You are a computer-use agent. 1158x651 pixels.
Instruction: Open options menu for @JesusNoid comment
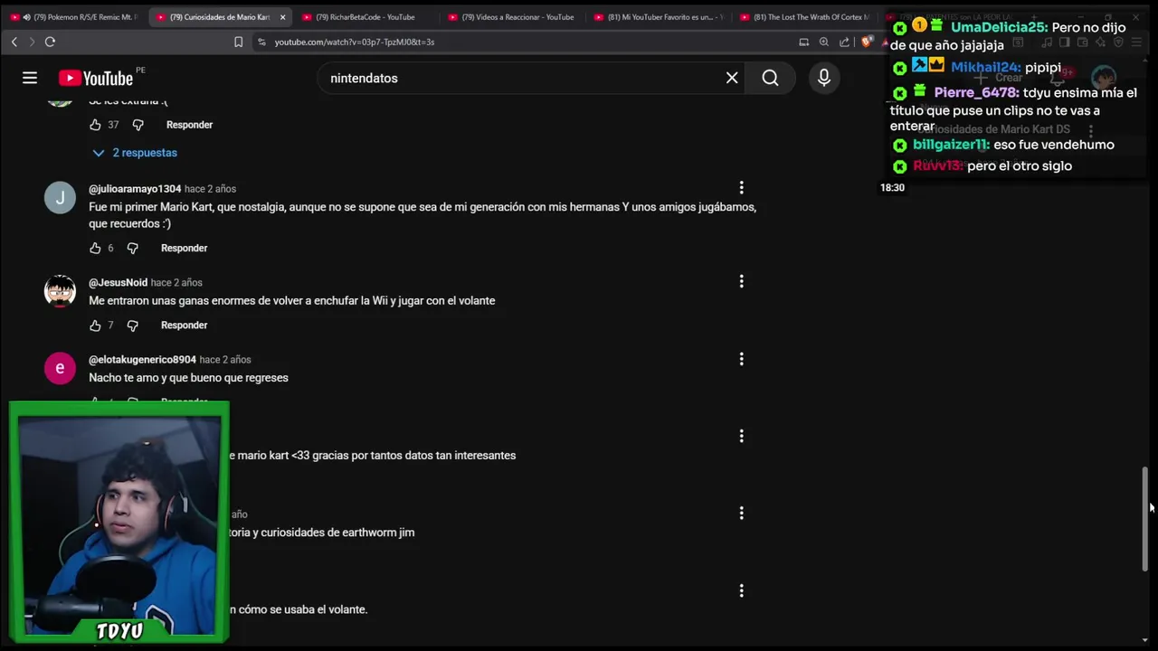pyautogui.click(x=741, y=282)
